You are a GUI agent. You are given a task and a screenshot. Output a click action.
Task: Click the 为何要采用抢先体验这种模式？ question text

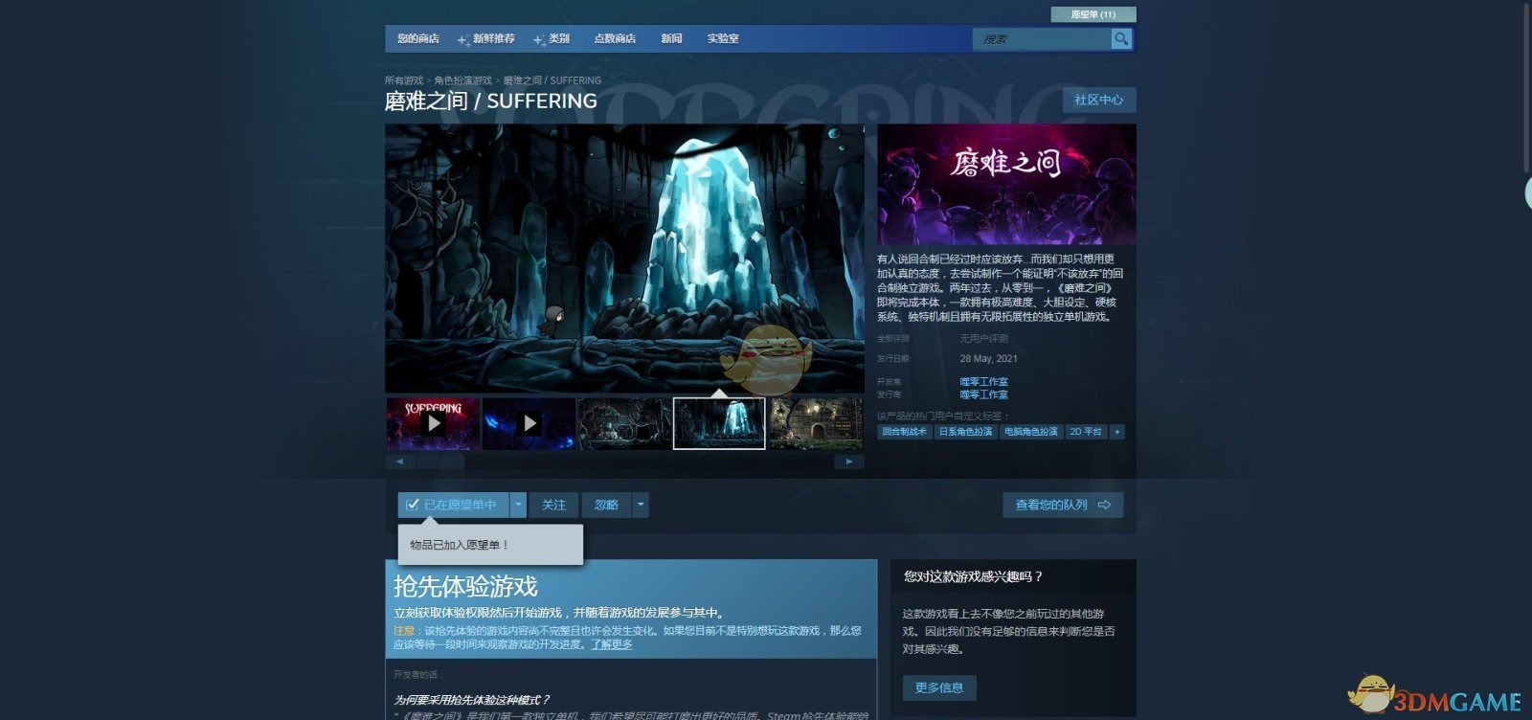pyautogui.click(x=472, y=700)
